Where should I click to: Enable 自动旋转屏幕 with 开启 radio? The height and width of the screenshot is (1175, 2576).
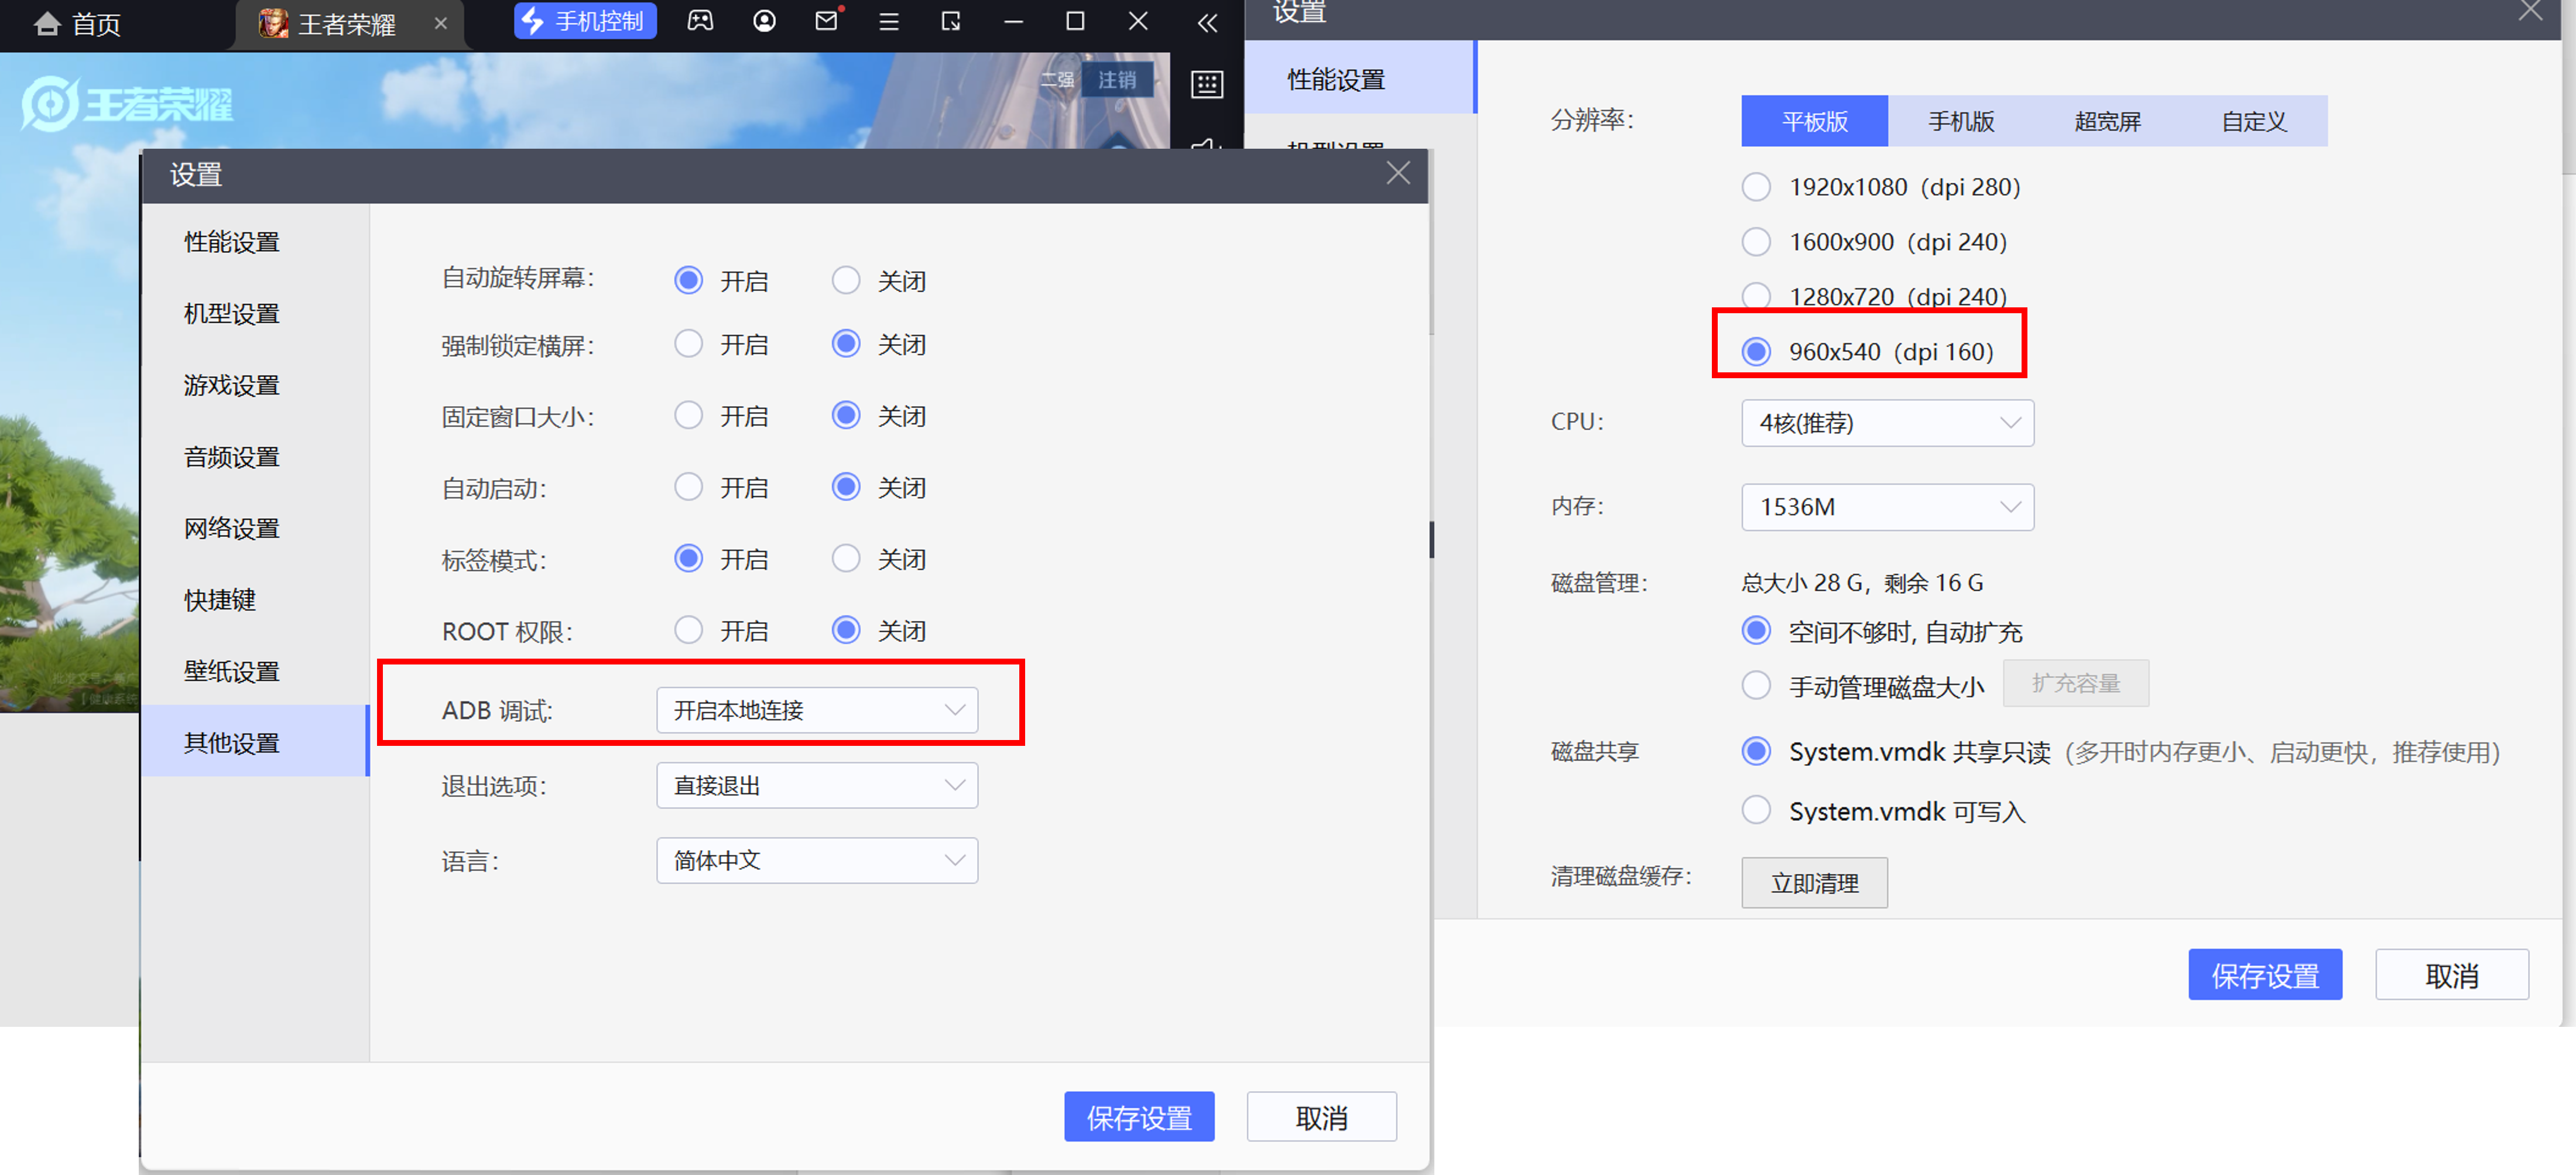(x=688, y=280)
